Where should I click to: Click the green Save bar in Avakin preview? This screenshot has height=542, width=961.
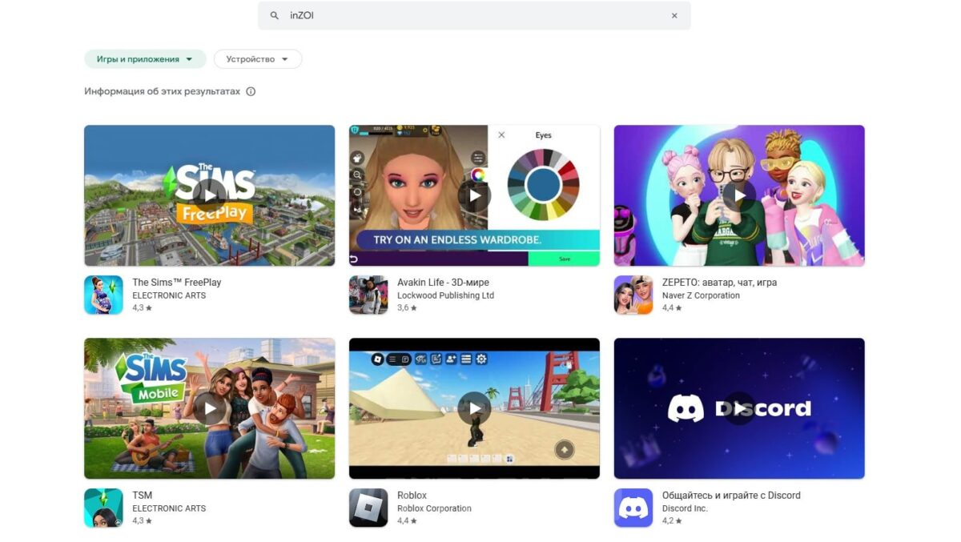tap(564, 259)
